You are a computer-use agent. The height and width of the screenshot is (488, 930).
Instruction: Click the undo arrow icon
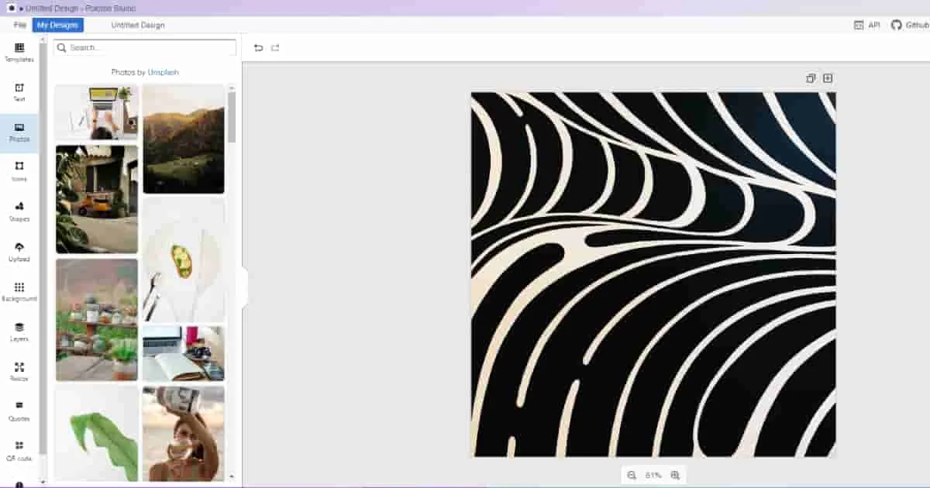click(259, 48)
